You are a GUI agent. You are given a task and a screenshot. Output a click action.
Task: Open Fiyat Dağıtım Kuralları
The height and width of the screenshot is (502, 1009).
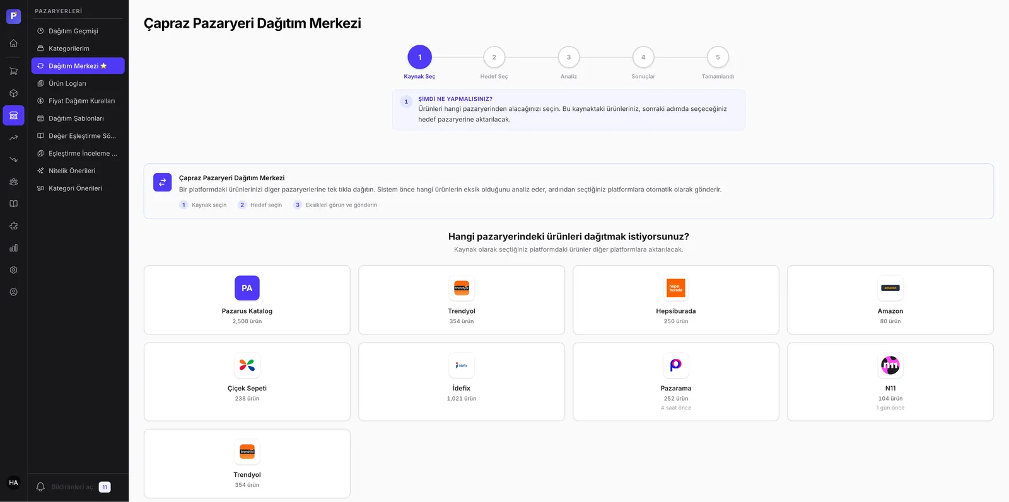coord(78,101)
